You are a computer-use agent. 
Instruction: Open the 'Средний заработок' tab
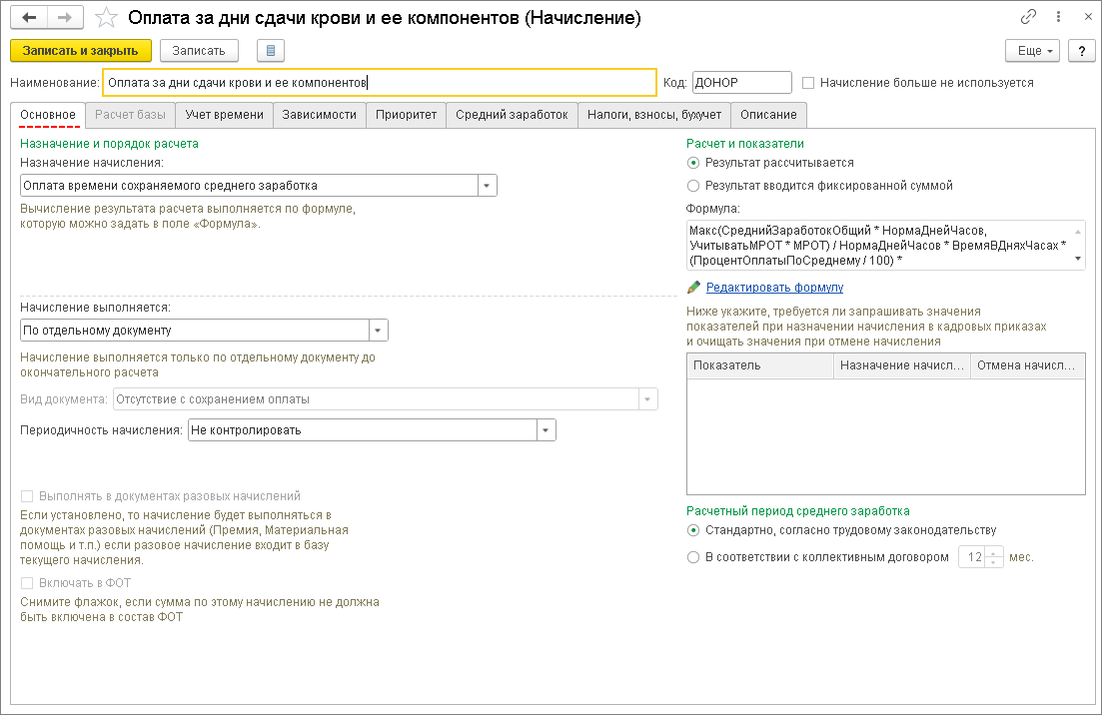click(512, 115)
